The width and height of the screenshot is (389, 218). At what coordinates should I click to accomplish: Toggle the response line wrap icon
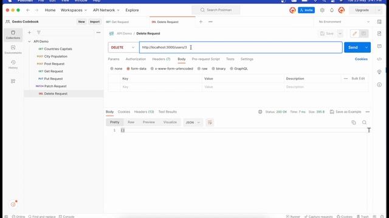tap(210, 122)
